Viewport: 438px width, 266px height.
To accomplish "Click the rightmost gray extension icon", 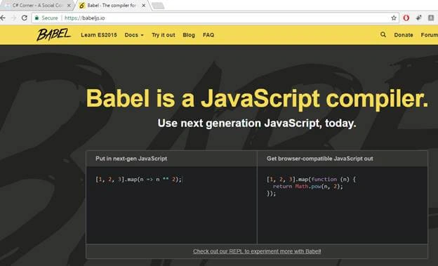I will tap(431, 18).
